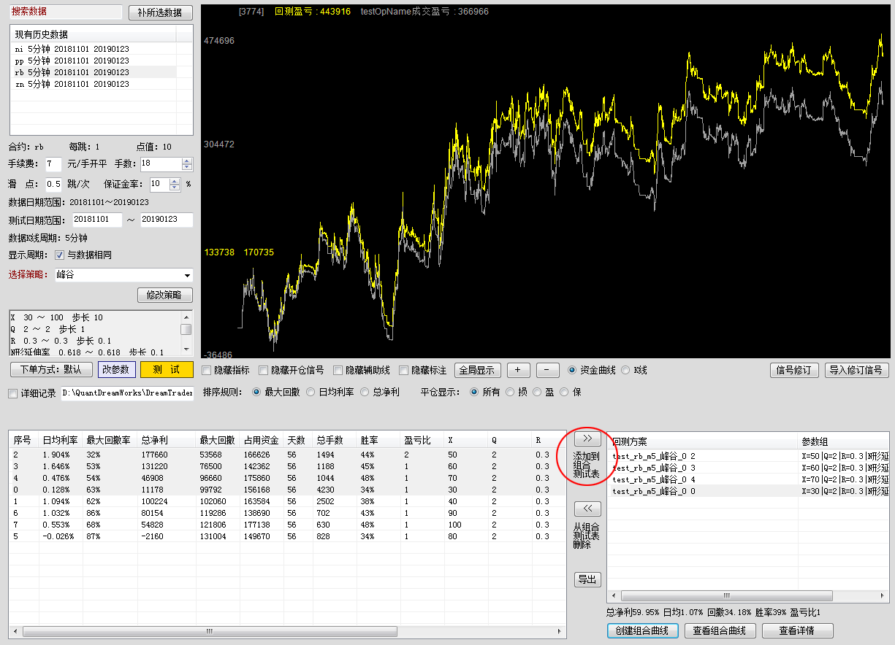Screen dimensions: 895x645
Task: Increase the 手数 value with up arrow
Action: click(x=187, y=161)
